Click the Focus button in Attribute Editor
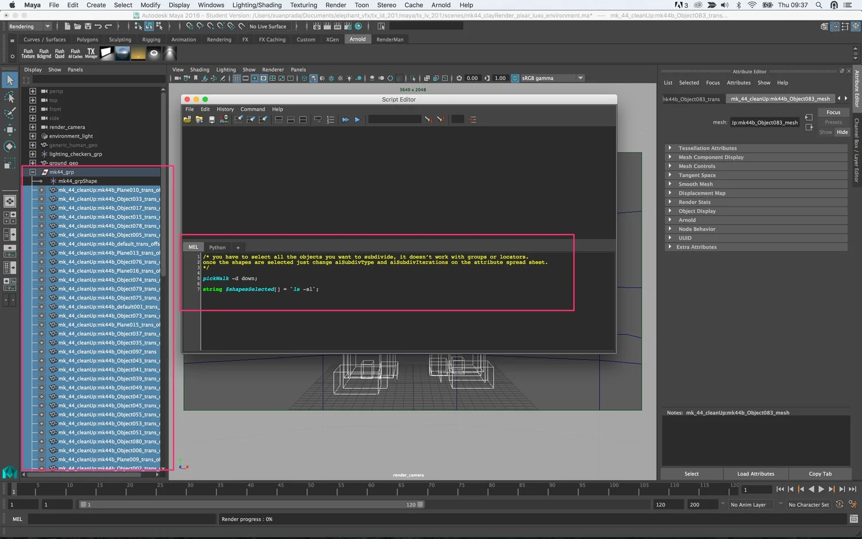Screen dimensions: 862x539 (833, 113)
